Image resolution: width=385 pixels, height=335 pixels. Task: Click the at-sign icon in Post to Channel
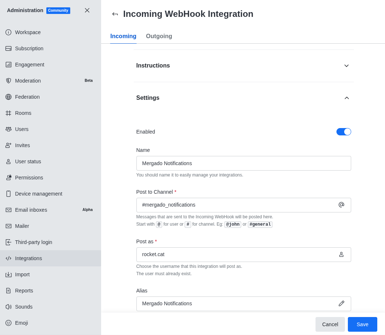[x=341, y=205]
